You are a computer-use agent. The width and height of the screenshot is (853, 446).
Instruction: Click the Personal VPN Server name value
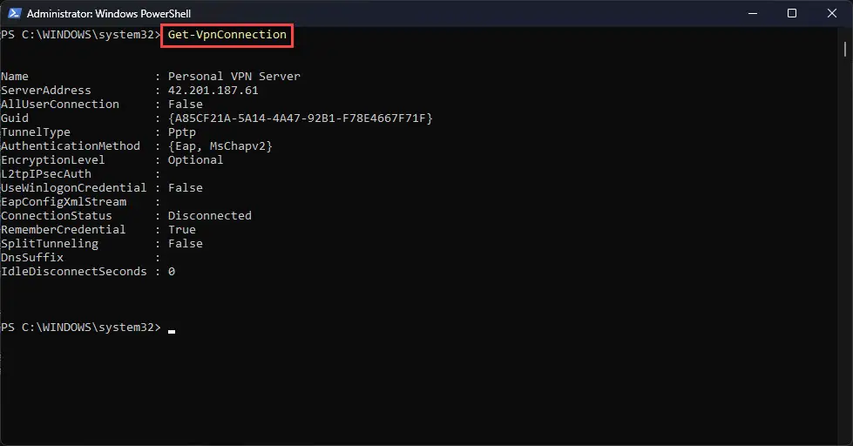tap(234, 76)
